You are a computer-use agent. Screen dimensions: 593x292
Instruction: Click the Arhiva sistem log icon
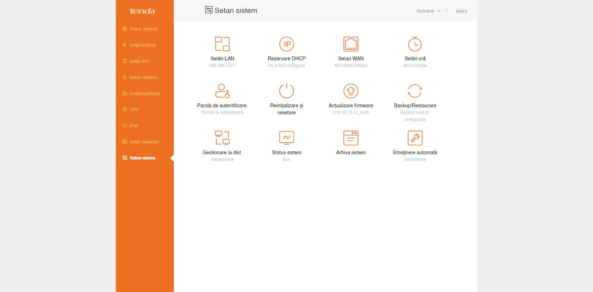tap(351, 138)
